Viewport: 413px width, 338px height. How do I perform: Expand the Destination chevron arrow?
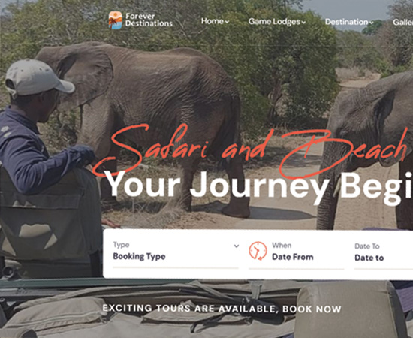point(372,23)
